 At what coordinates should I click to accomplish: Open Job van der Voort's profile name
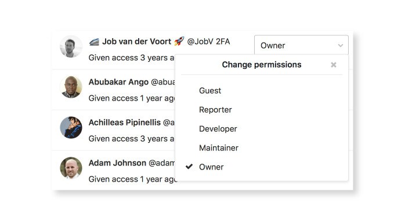[136, 42]
